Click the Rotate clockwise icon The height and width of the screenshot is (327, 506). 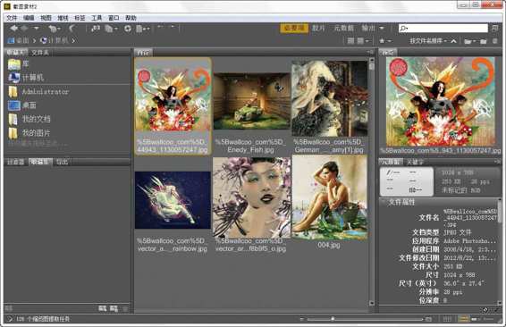point(173,27)
